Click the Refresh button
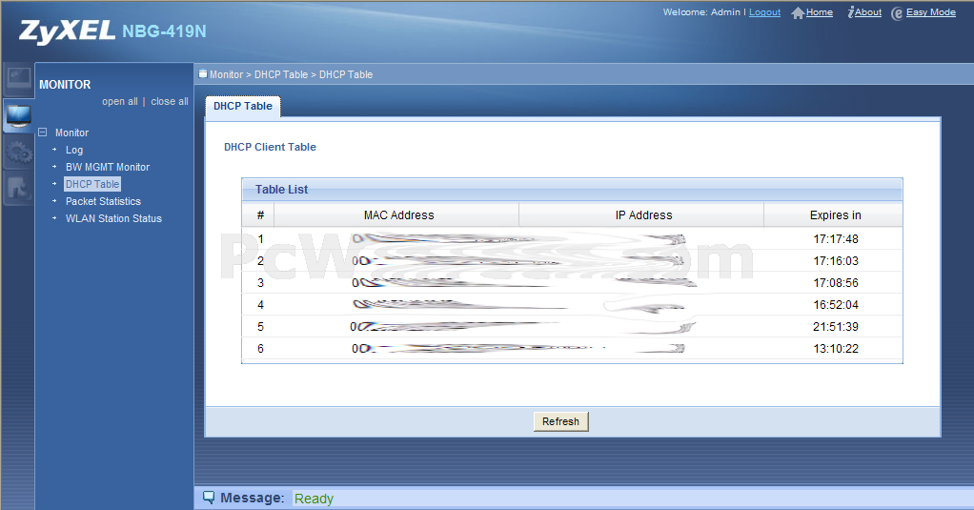Viewport: 974px width, 510px height. 561,421
